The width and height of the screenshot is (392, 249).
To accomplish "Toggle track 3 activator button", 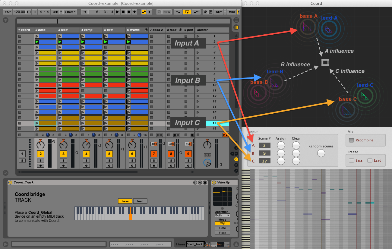I will pyautogui.click(x=63, y=154).
